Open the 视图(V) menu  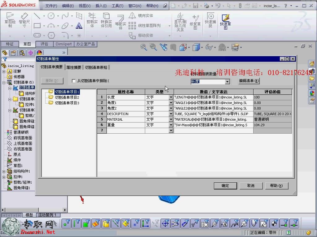pos(85,6)
